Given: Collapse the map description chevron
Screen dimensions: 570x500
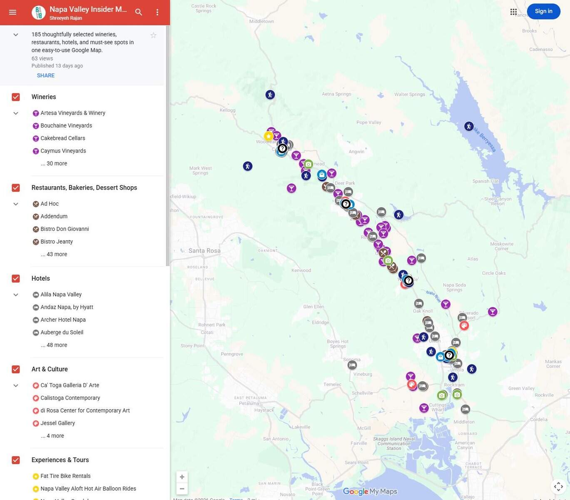Looking at the screenshot, I should 16,35.
